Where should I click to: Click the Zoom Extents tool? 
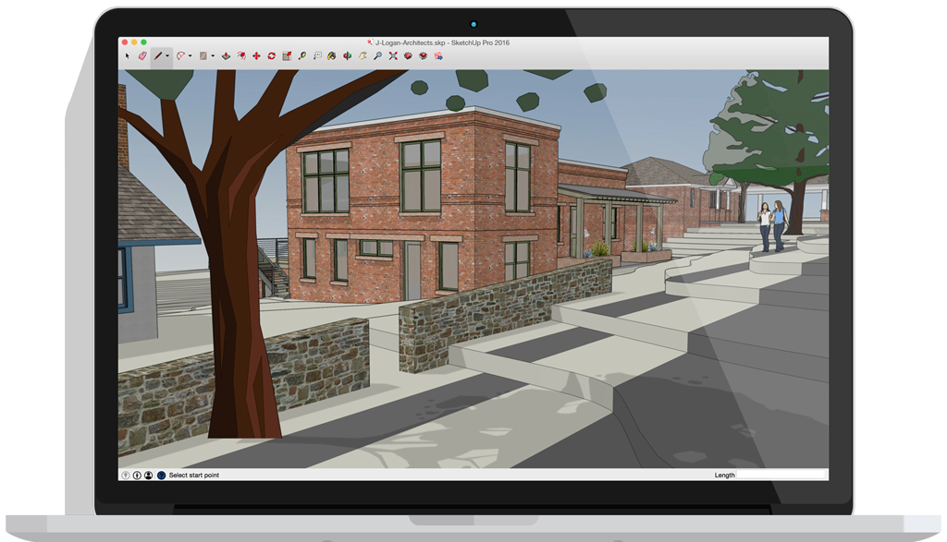click(x=393, y=56)
